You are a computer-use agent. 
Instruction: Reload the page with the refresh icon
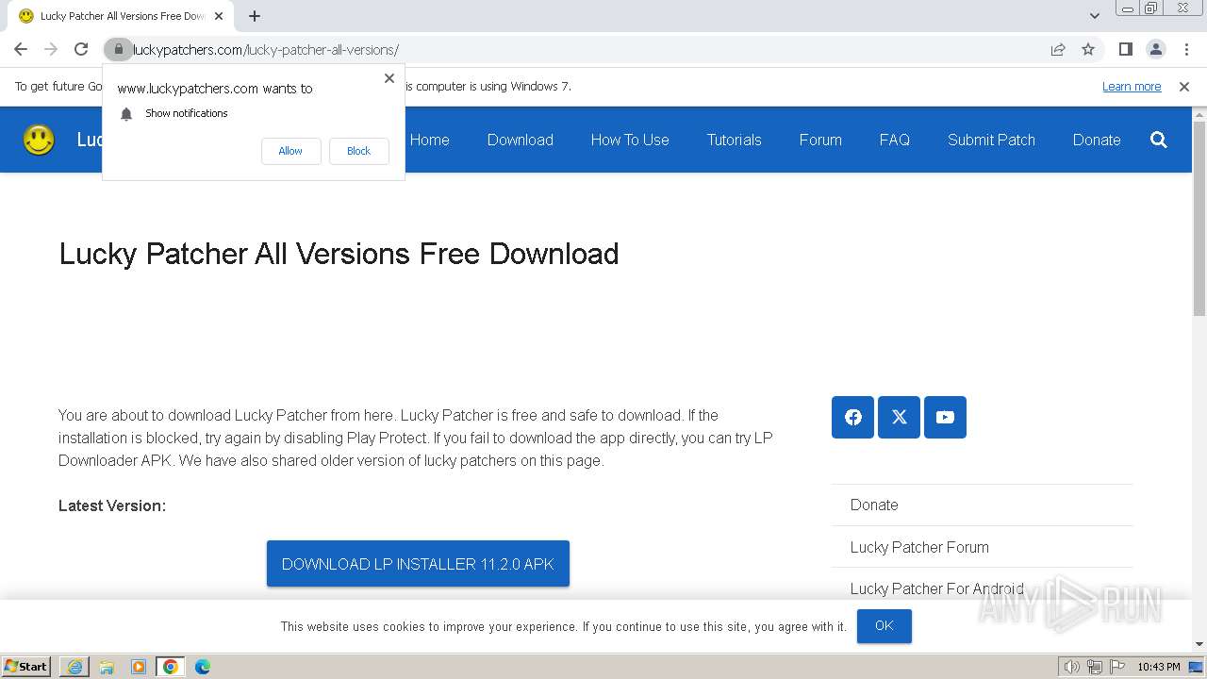tap(81, 49)
